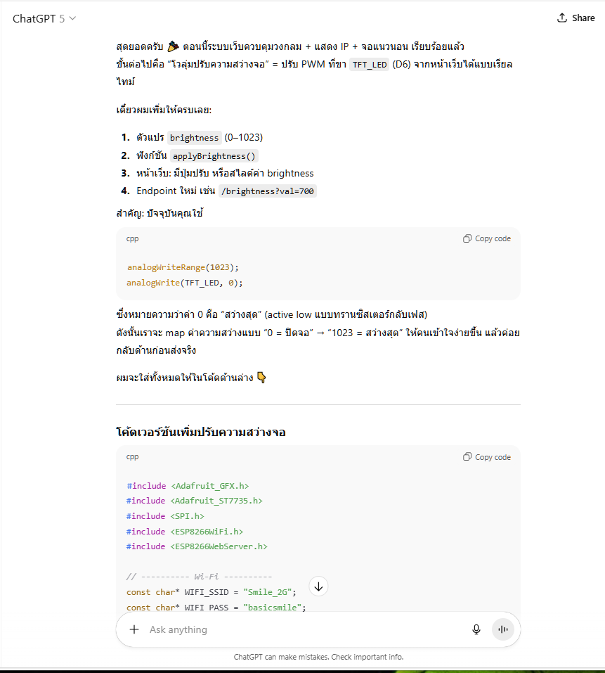Screen dimensions: 605x673
Task: Click the pointing-down hand emoji
Action: pos(261,378)
